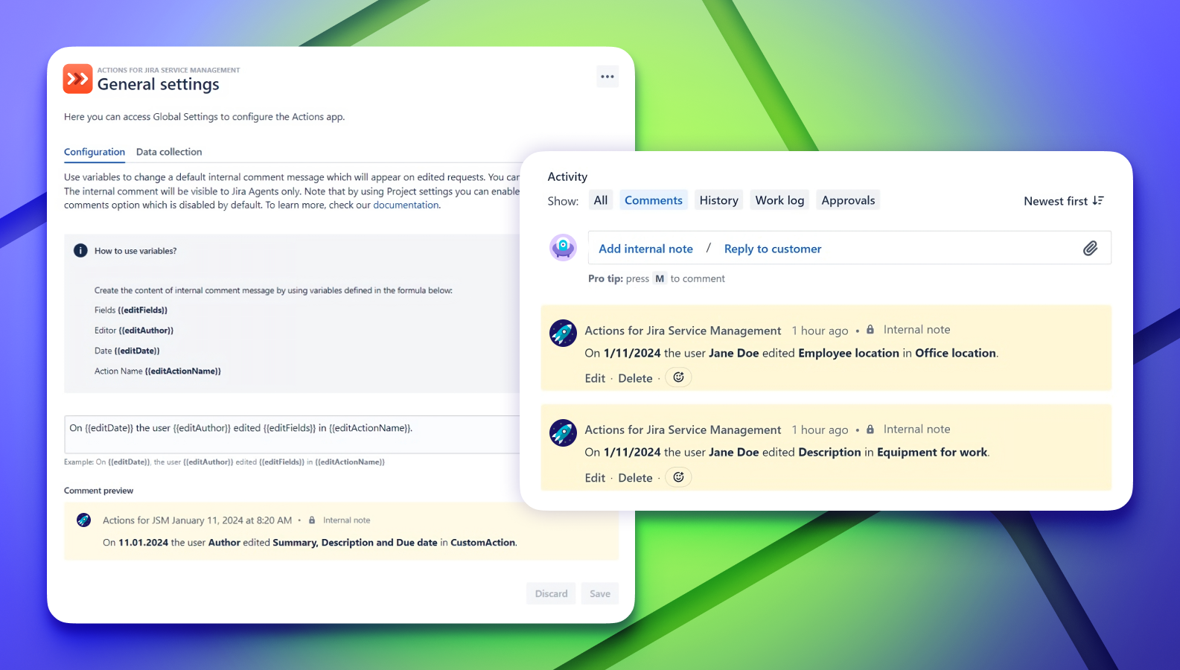Click the rocket avatar on the Equipment for work comment
The height and width of the screenshot is (670, 1180).
(563, 433)
